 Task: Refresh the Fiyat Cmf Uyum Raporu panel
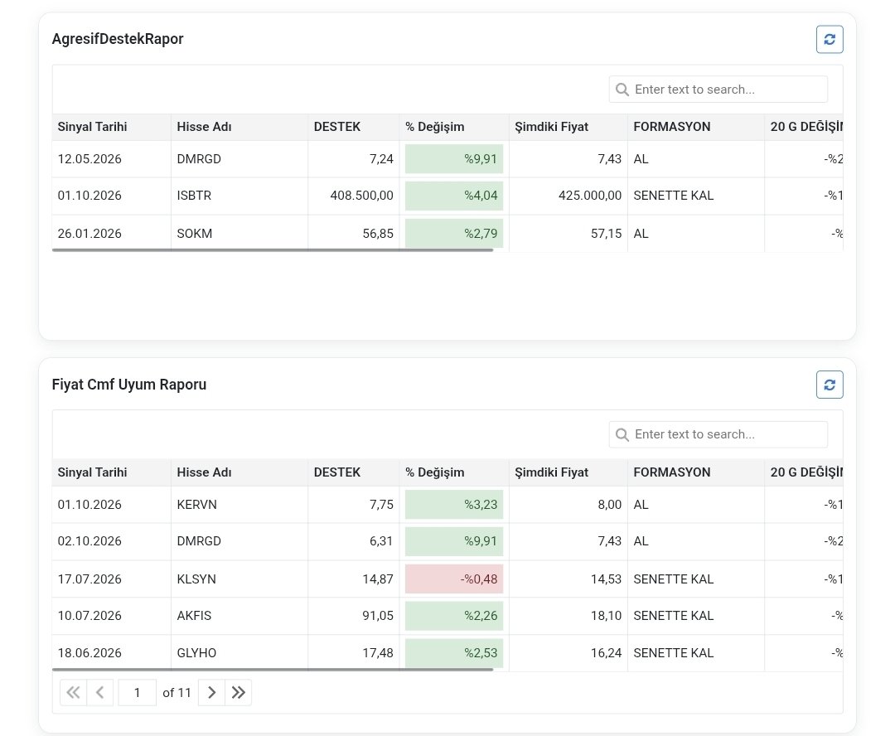pos(830,385)
